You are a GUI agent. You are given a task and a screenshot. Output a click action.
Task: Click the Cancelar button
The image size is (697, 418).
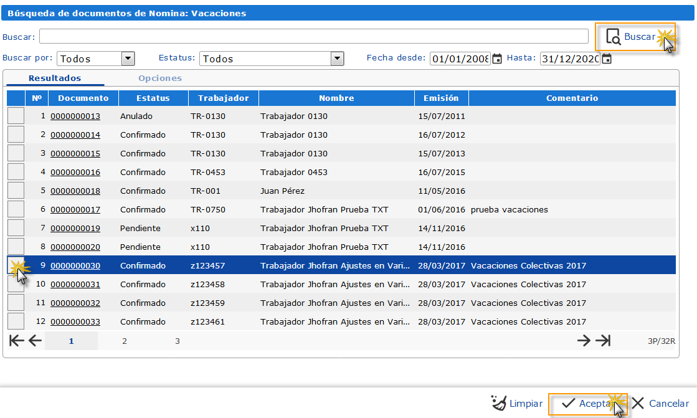(x=661, y=403)
